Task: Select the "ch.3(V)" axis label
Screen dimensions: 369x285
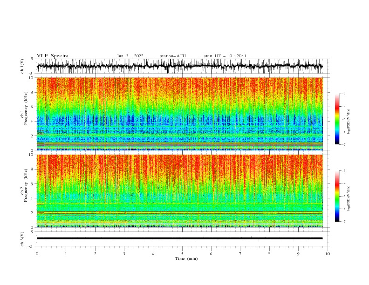Action: pos(22,239)
